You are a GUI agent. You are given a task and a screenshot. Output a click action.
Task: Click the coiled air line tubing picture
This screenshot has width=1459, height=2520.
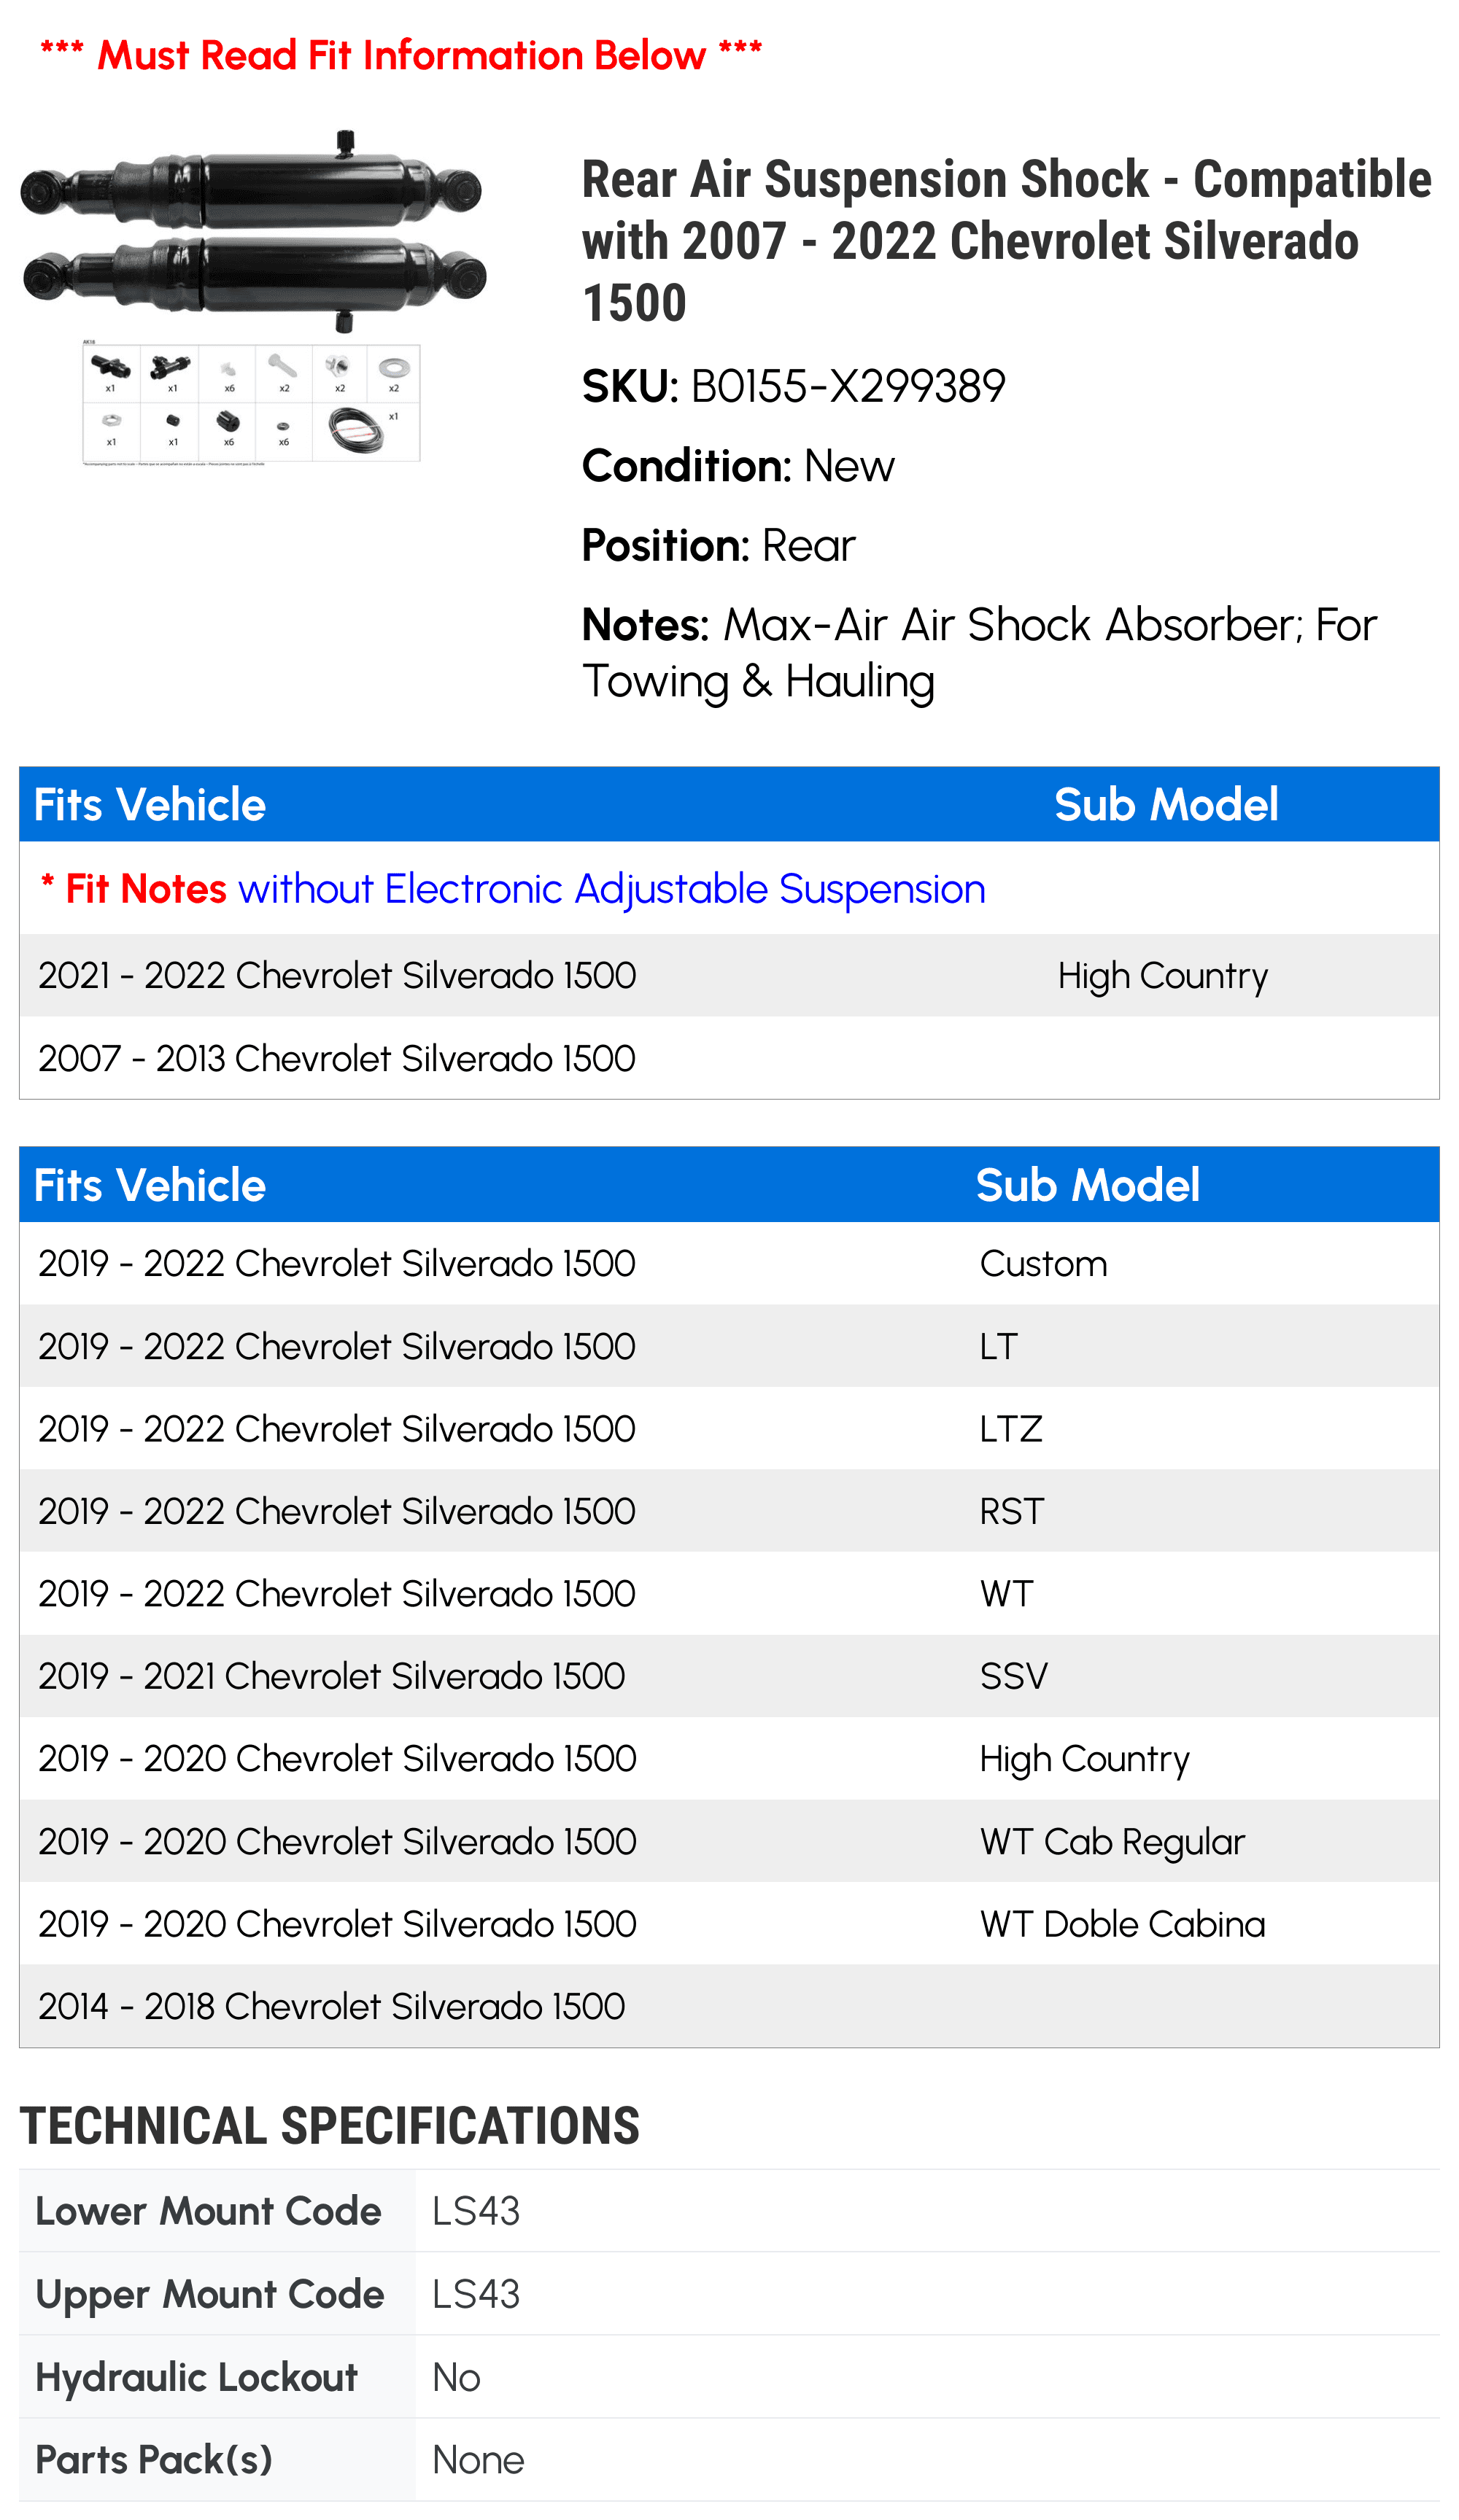[x=355, y=430]
